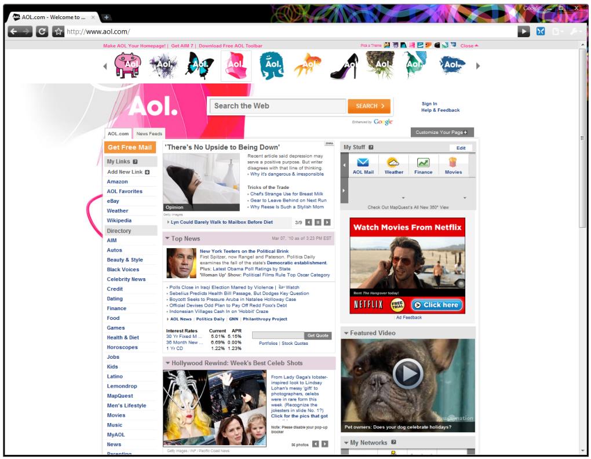The height and width of the screenshot is (459, 591).
Task: Show previous themes with left carousel arrow
Action: 105,66
